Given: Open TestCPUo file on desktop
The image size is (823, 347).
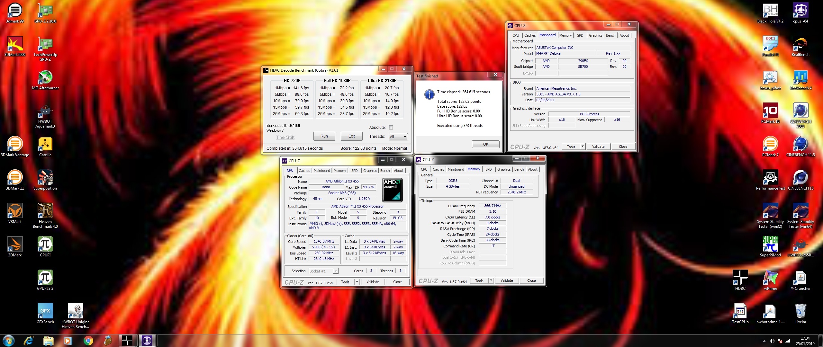Looking at the screenshot, I should [740, 314].
